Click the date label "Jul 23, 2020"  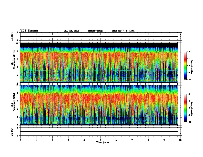pos(72,31)
